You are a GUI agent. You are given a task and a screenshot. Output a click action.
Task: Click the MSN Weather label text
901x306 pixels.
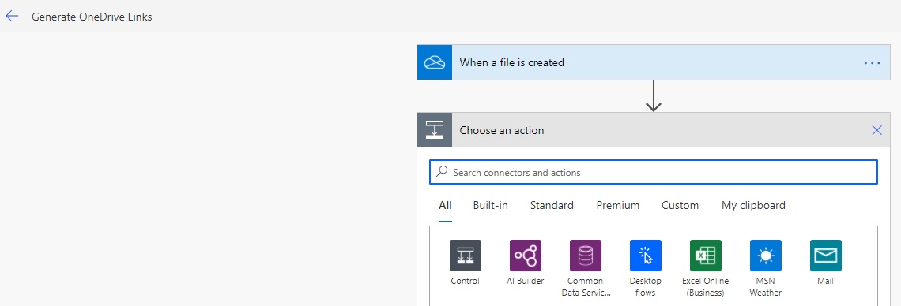coord(765,286)
